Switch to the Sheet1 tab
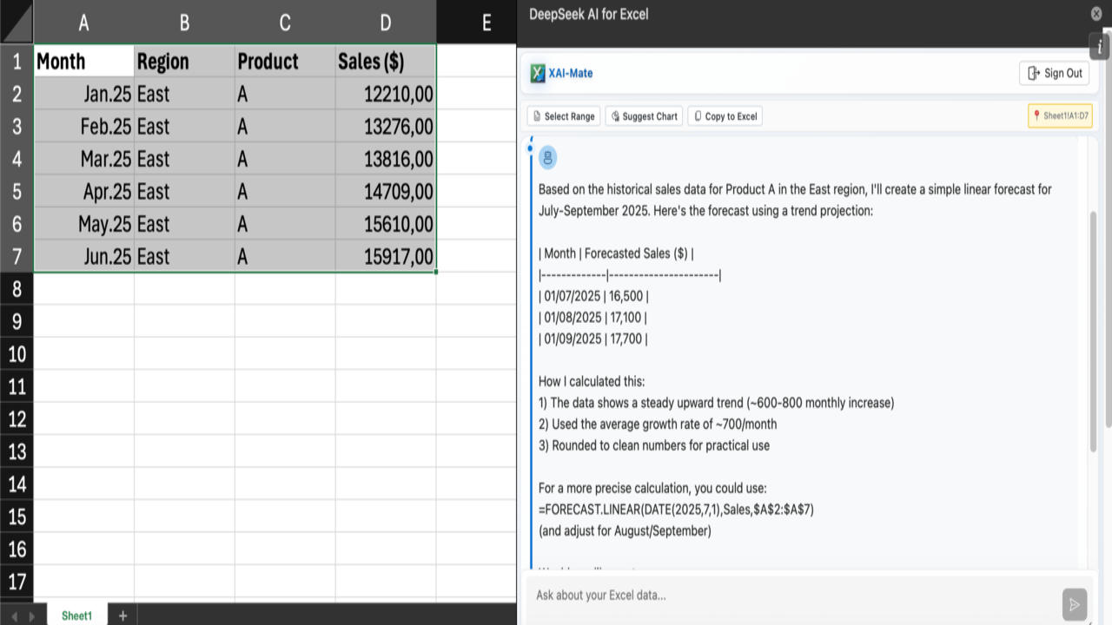1112x625 pixels. pyautogui.click(x=76, y=615)
